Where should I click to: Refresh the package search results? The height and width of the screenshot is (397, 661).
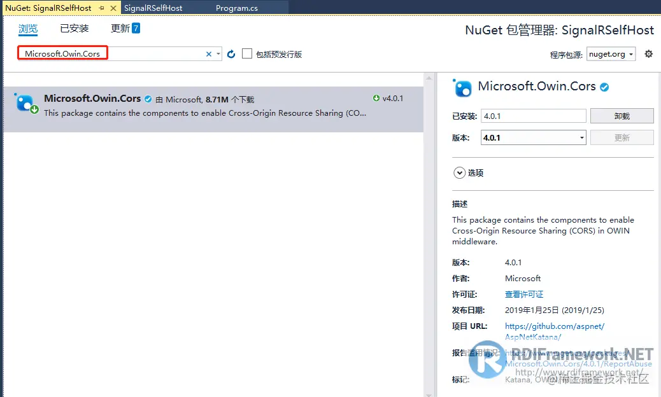point(231,53)
